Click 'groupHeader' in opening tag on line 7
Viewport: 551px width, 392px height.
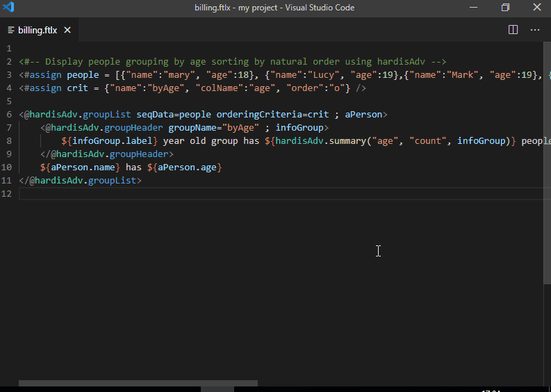coord(133,128)
